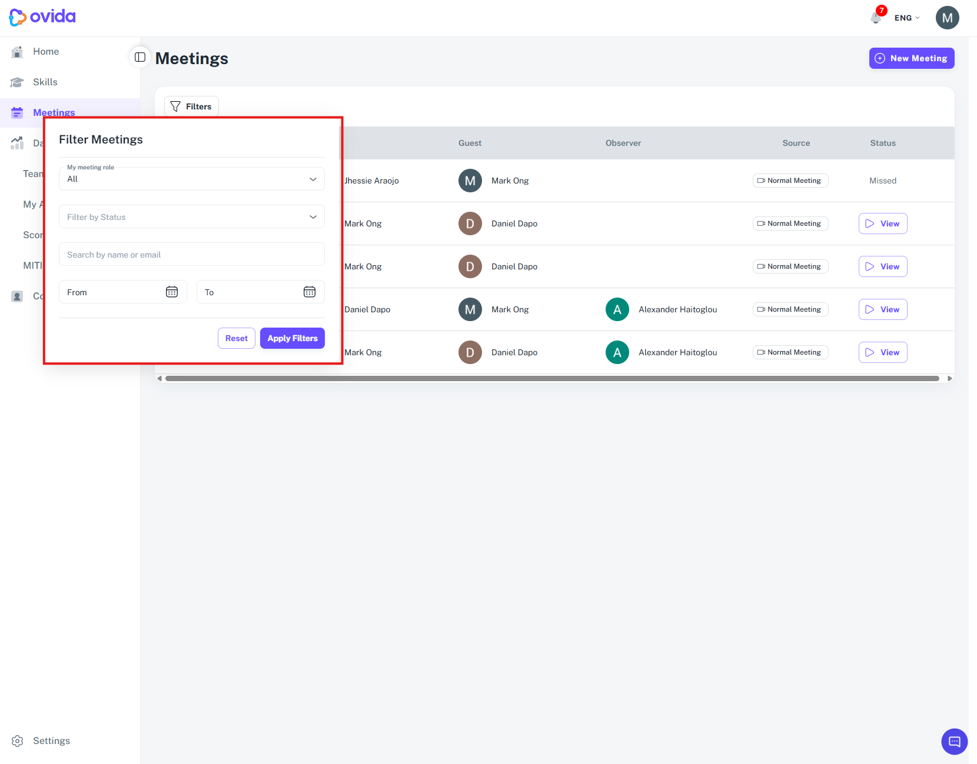Click the Ovida logo
This screenshot has width=977, height=764.
(x=42, y=17)
